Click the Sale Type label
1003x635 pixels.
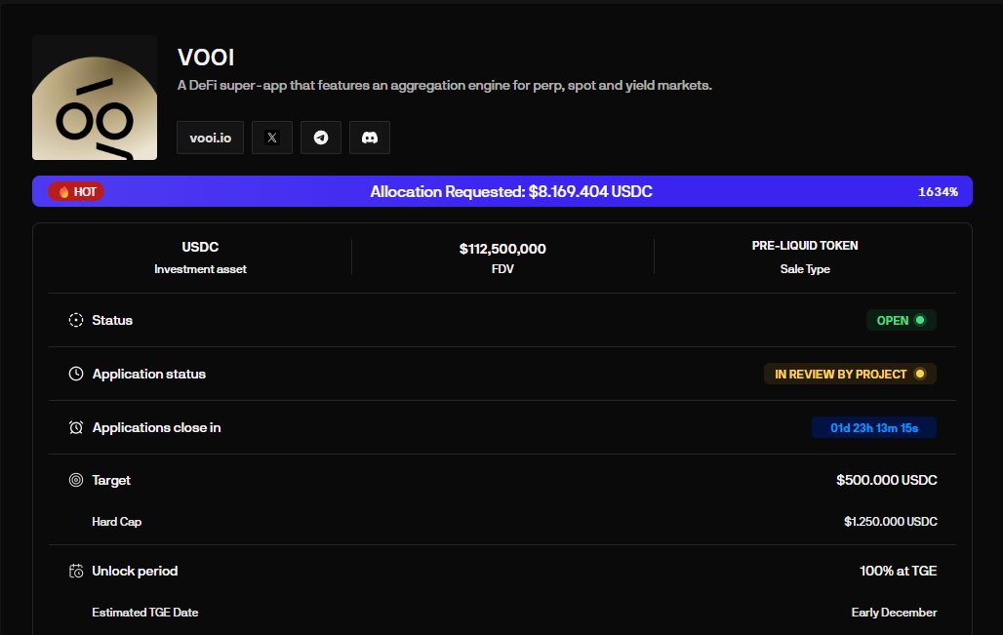805,269
